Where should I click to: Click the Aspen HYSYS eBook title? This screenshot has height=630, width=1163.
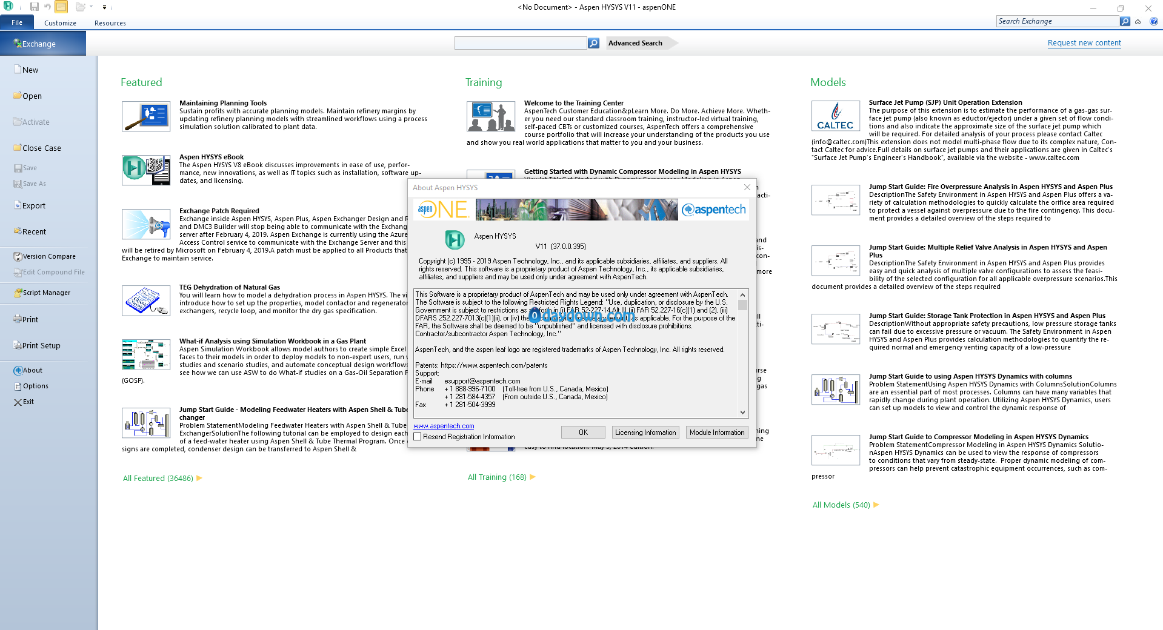pyautogui.click(x=212, y=157)
